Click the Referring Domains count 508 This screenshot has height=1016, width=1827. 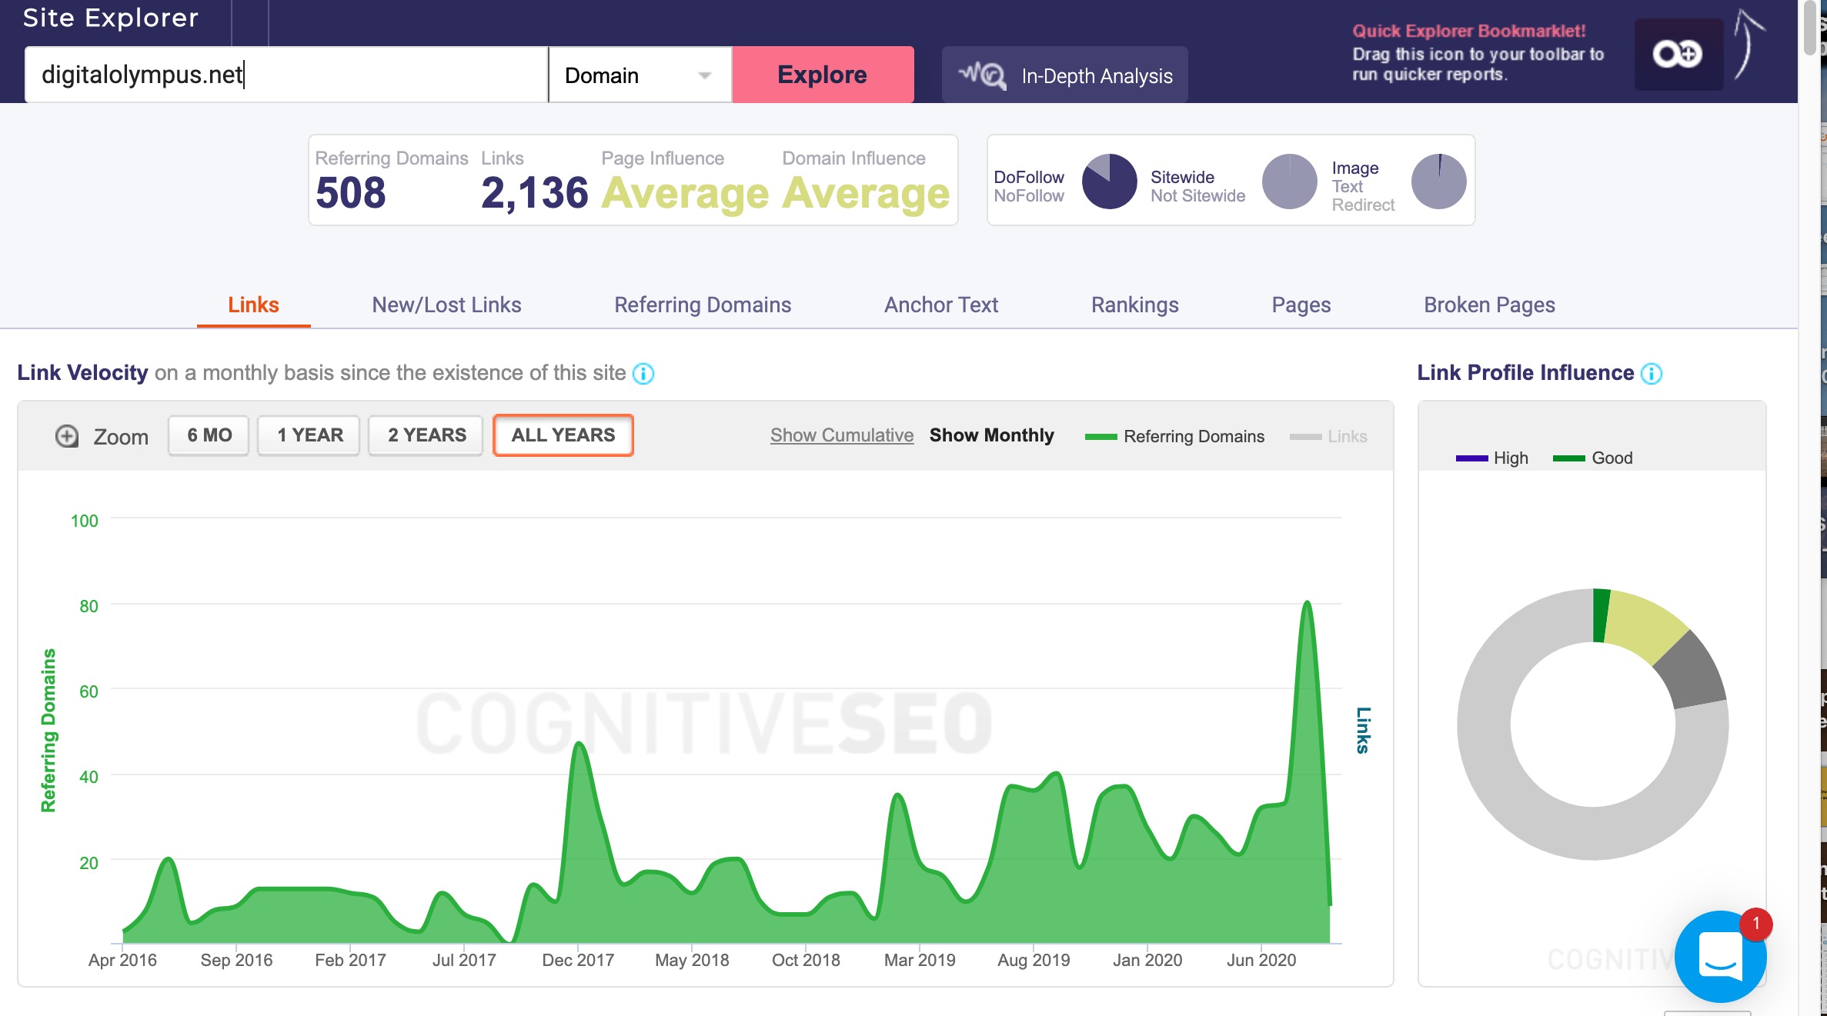(x=350, y=192)
